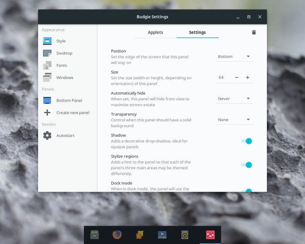Open Style settings in the sidebar
This screenshot has width=305, height=244.
[61, 41]
